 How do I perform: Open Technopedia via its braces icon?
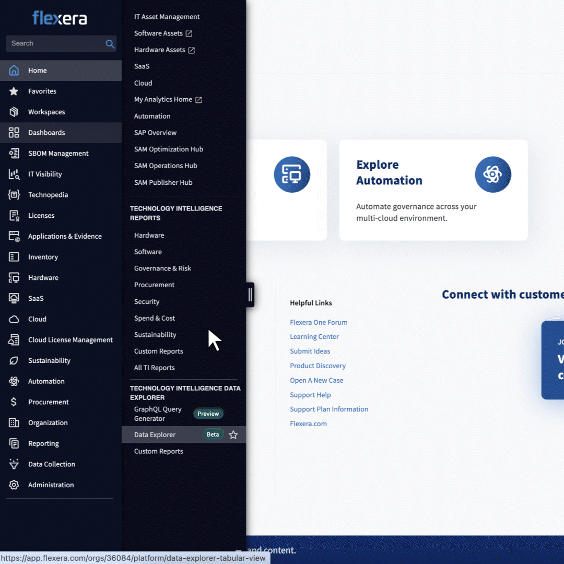pos(14,195)
